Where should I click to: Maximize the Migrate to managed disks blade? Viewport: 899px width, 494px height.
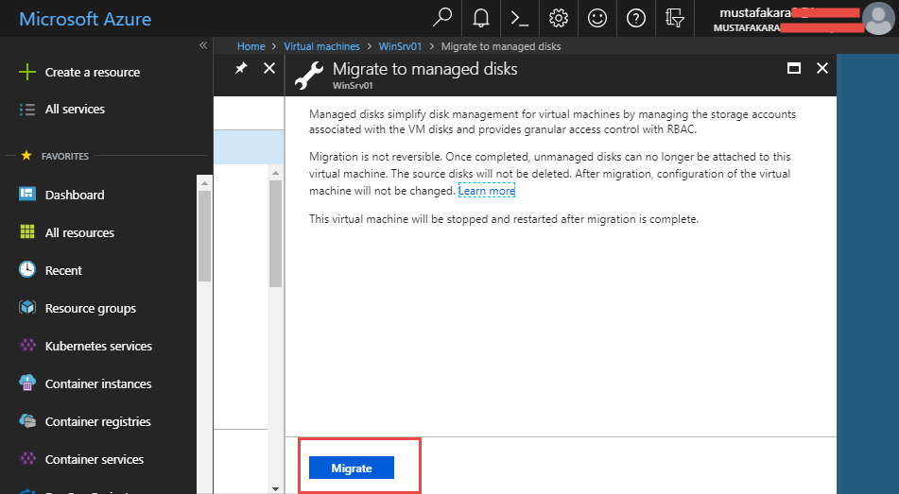794,68
